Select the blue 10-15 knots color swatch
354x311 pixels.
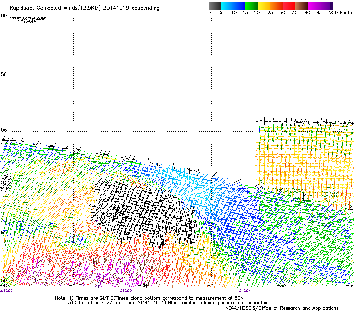[x=239, y=6]
